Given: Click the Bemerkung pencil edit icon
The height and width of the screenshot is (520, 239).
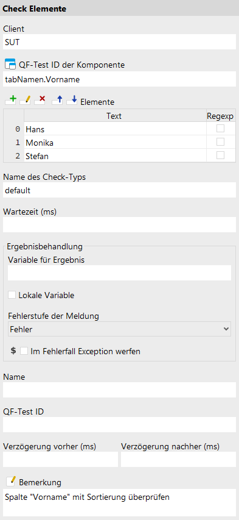Looking at the screenshot, I should (11, 481).
